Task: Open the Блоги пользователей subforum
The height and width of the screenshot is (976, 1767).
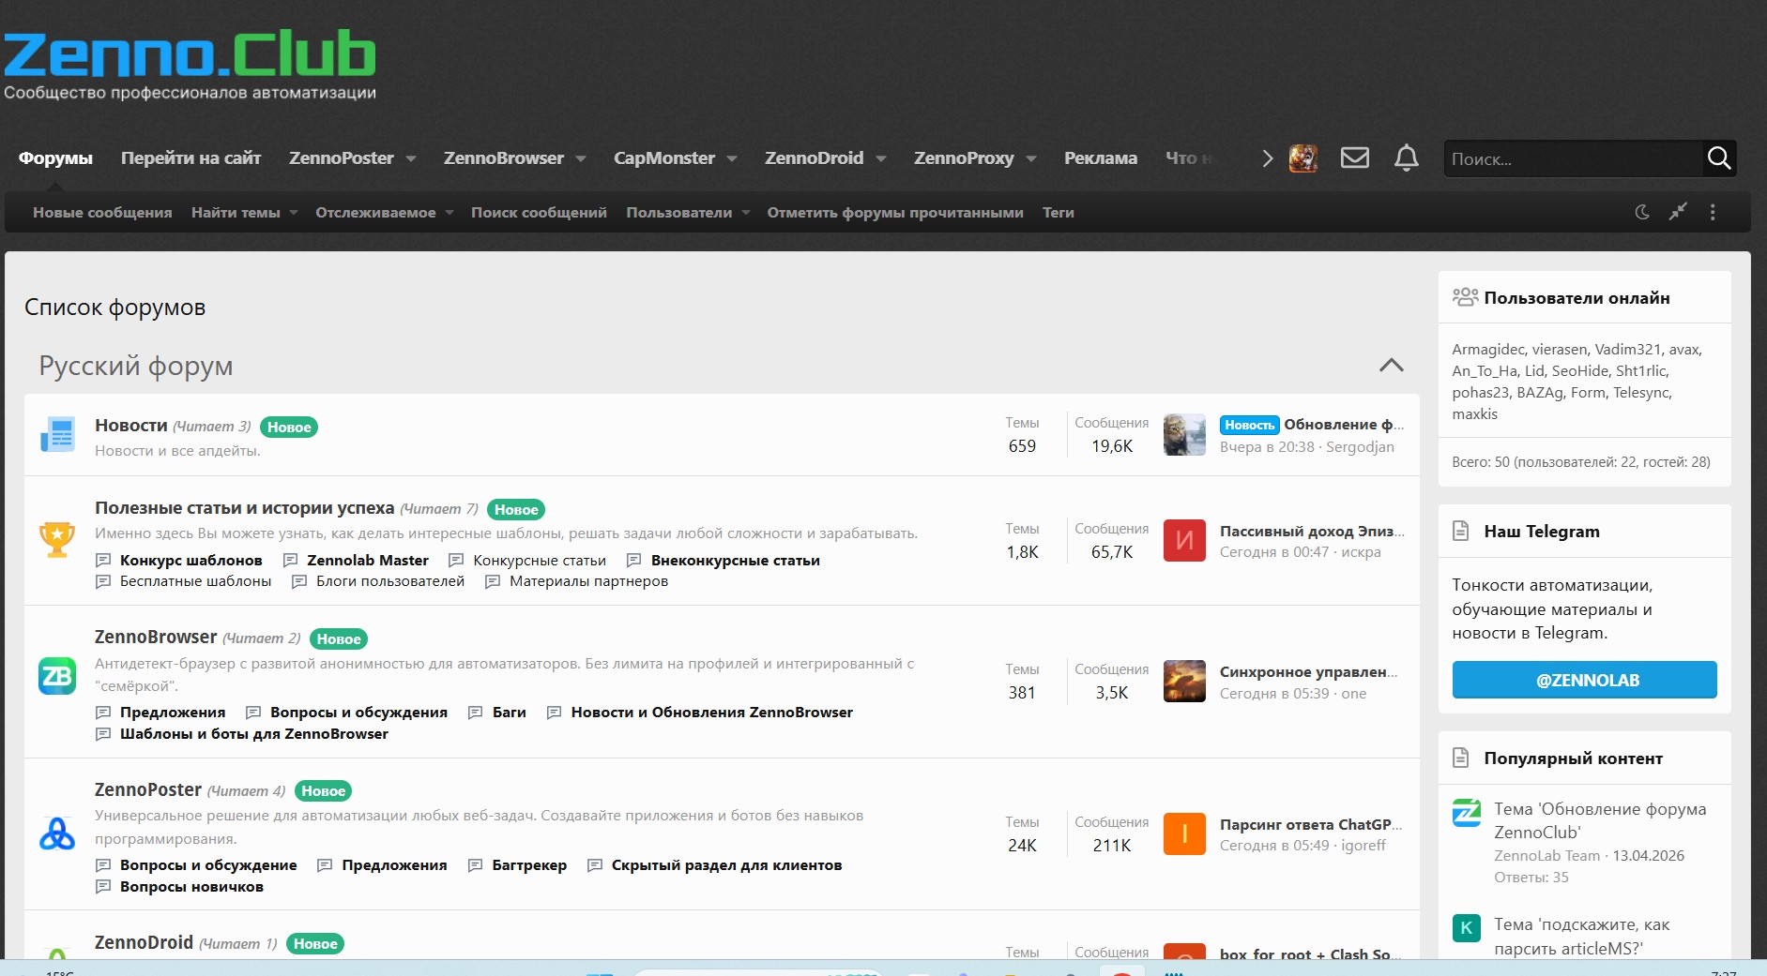Action: coord(390,581)
